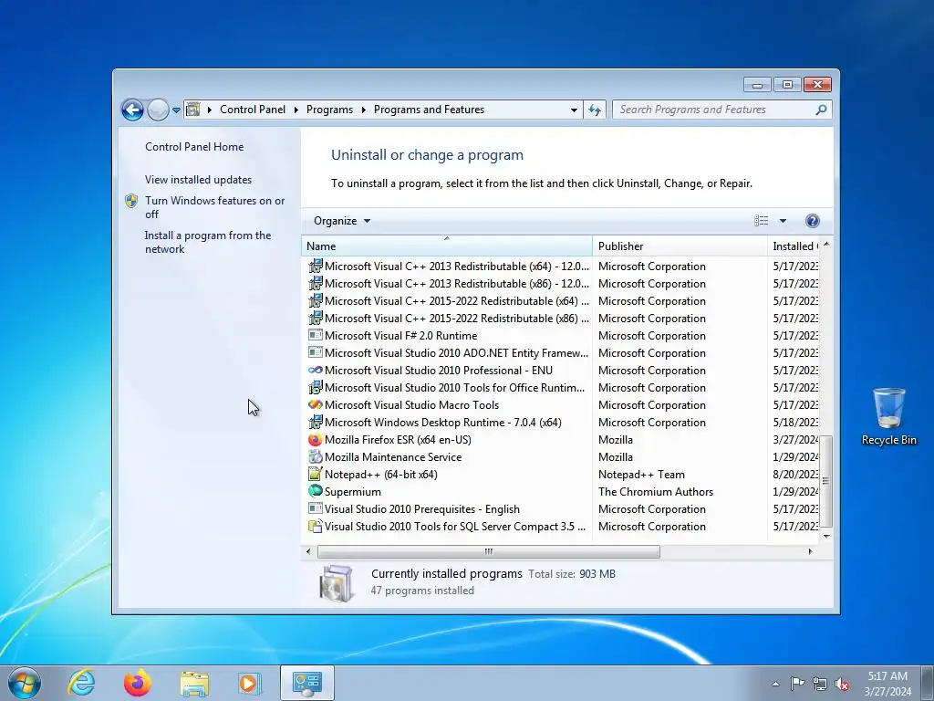Open the Windows Start menu orb
The width and height of the screenshot is (934, 701).
[25, 683]
